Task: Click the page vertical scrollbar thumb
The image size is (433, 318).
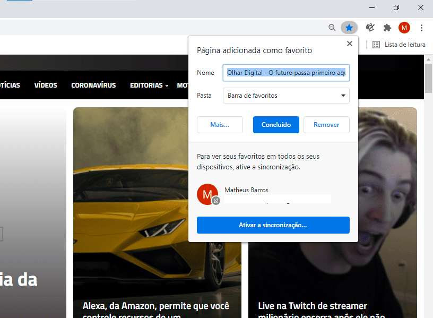Action: pyautogui.click(x=428, y=79)
